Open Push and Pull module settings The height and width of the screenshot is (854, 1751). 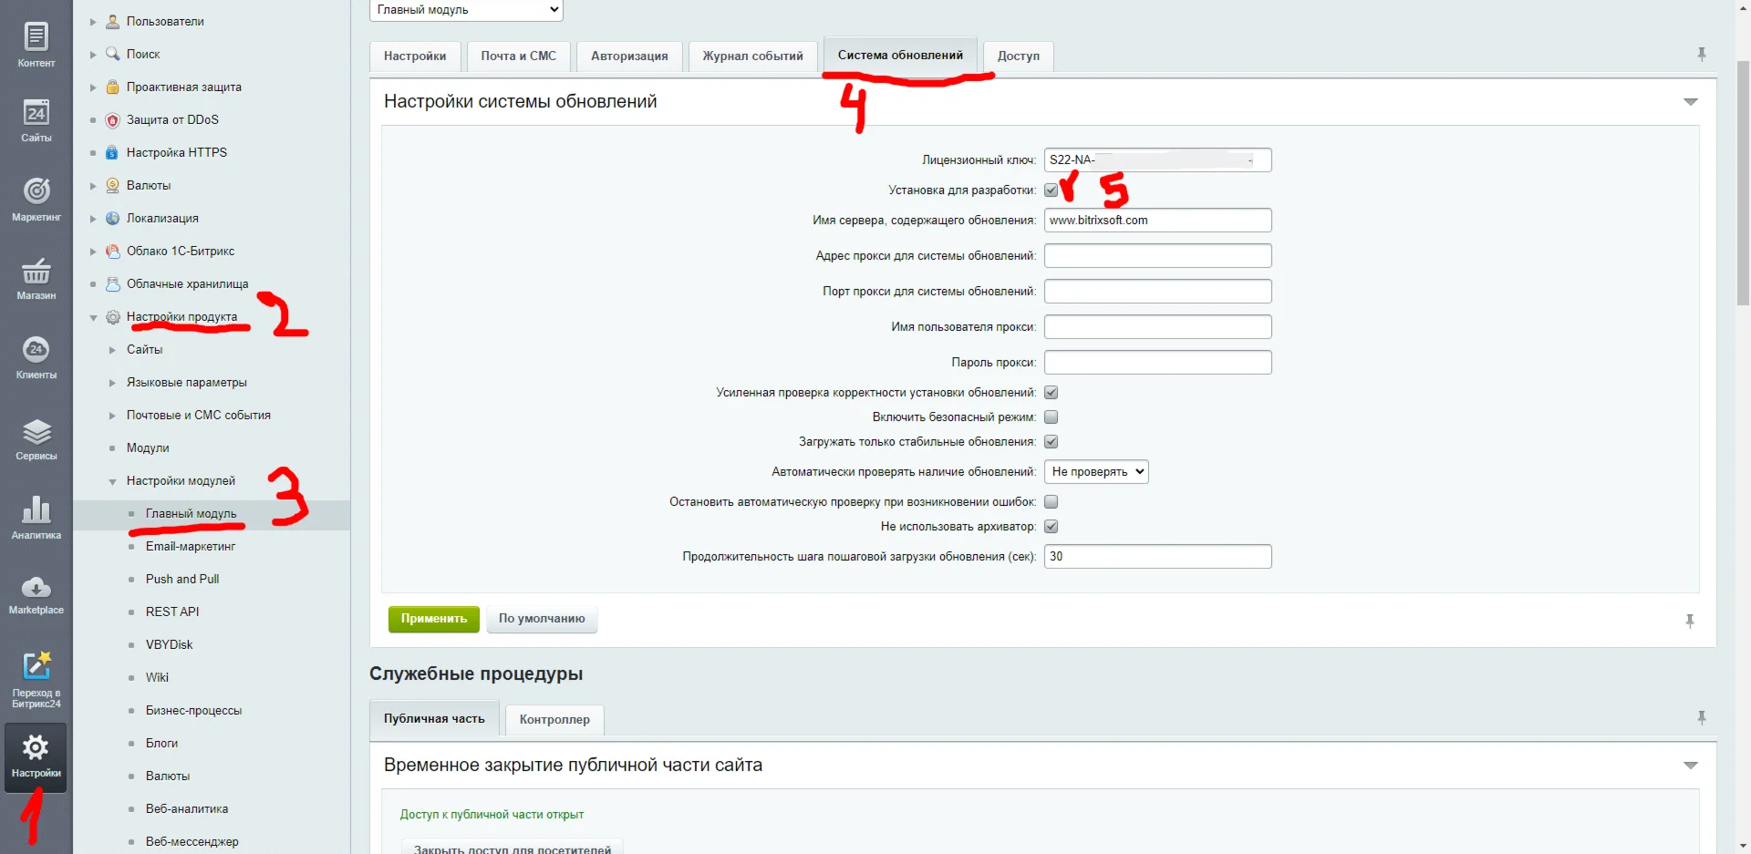point(182,579)
